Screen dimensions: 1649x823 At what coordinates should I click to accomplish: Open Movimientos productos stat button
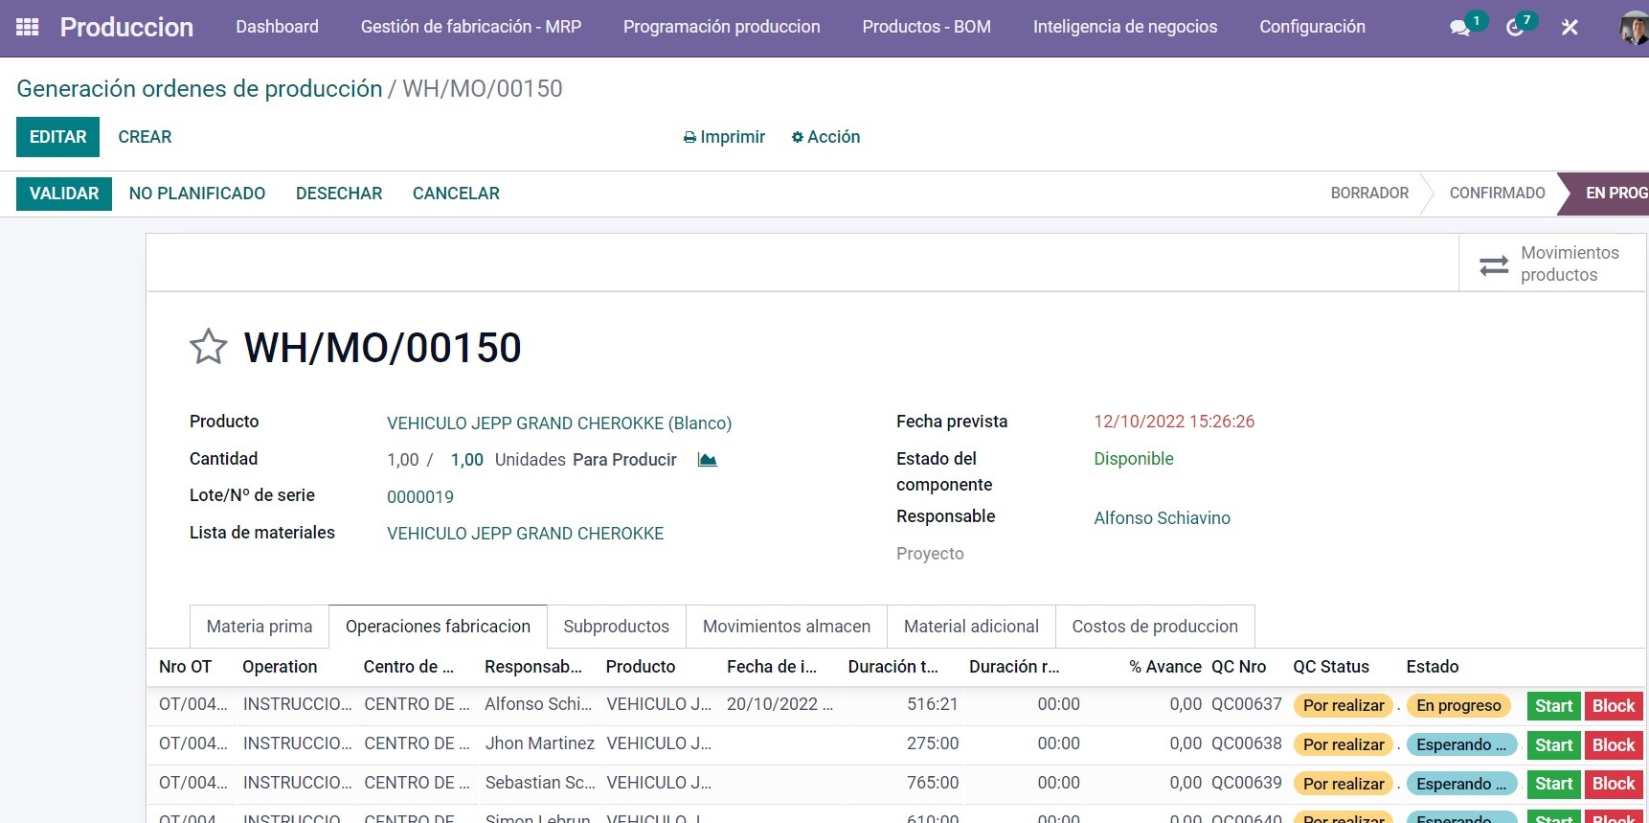coord(1551,263)
